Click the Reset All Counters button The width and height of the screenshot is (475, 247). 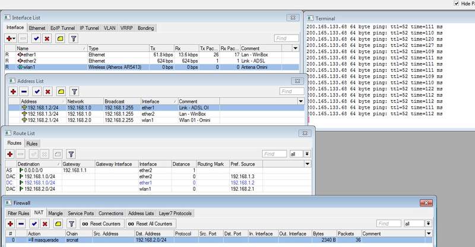pos(151,224)
